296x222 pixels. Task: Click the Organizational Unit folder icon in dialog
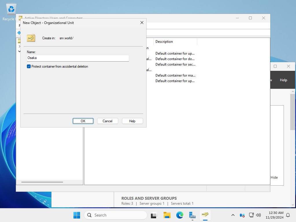pos(31,38)
